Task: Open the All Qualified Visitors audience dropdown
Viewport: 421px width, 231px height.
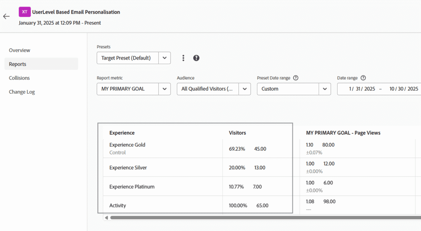Action: tap(245, 89)
